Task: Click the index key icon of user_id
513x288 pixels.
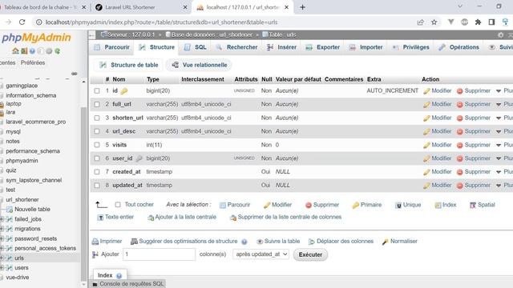Action: click(139, 158)
